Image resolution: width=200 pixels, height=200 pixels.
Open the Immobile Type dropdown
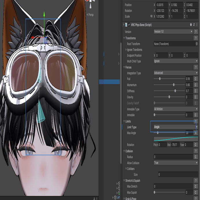(x=176, y=109)
